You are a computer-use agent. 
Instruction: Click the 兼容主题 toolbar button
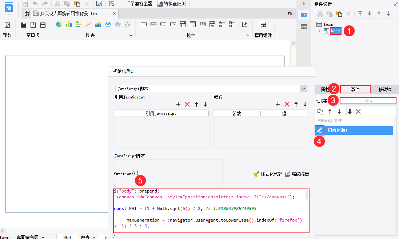(x=140, y=4)
